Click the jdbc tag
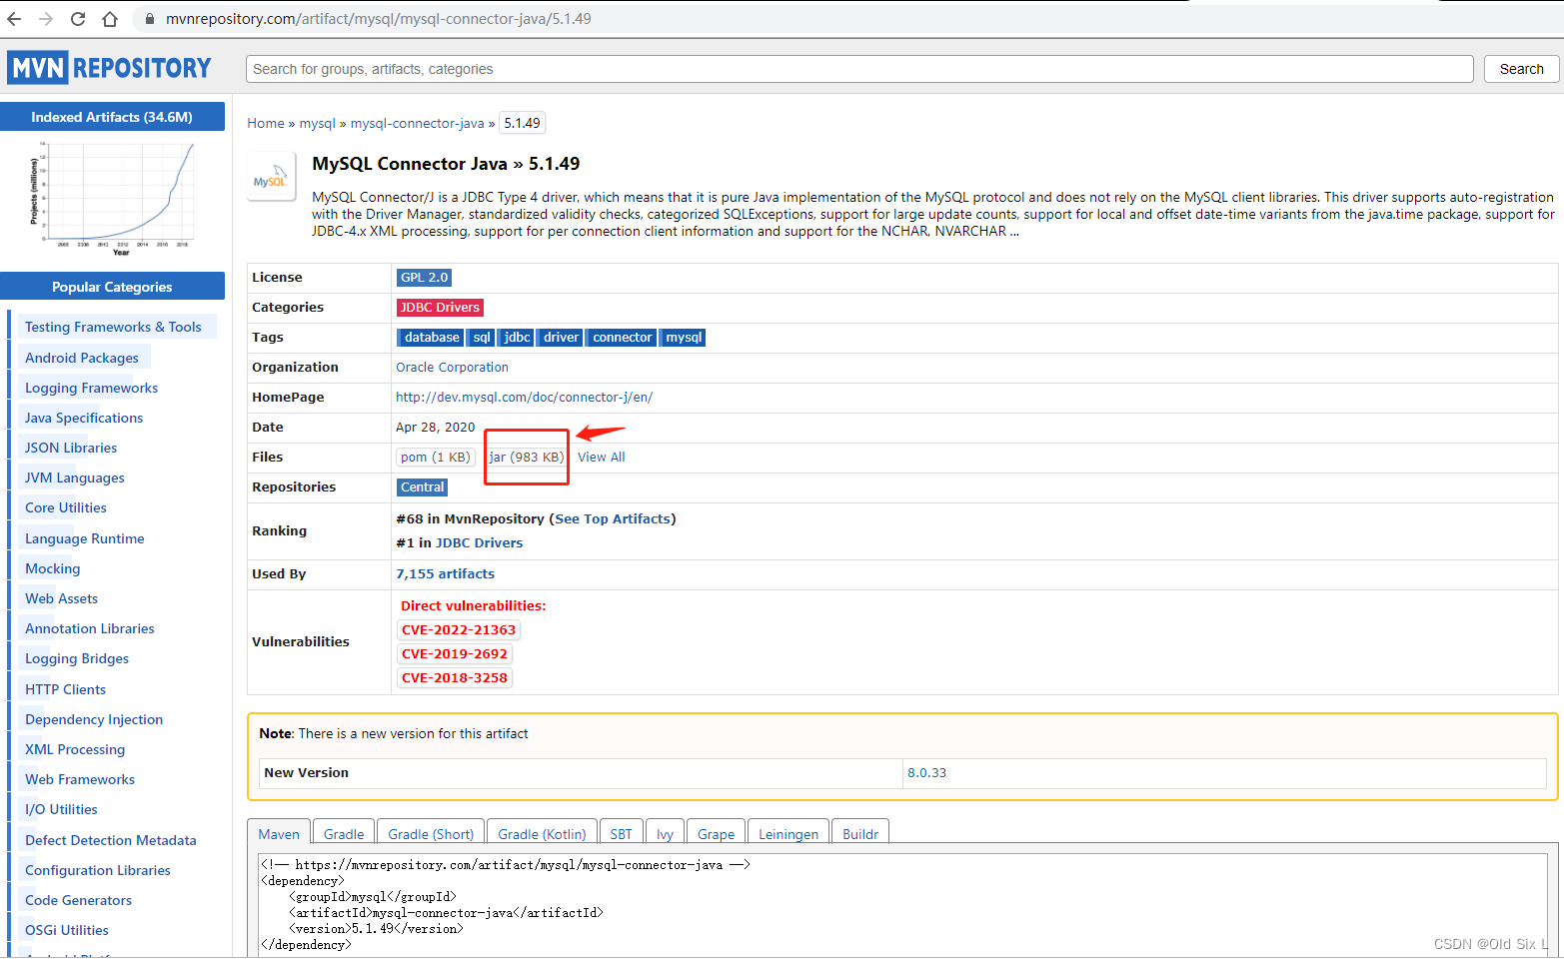The image size is (1564, 959). (517, 338)
